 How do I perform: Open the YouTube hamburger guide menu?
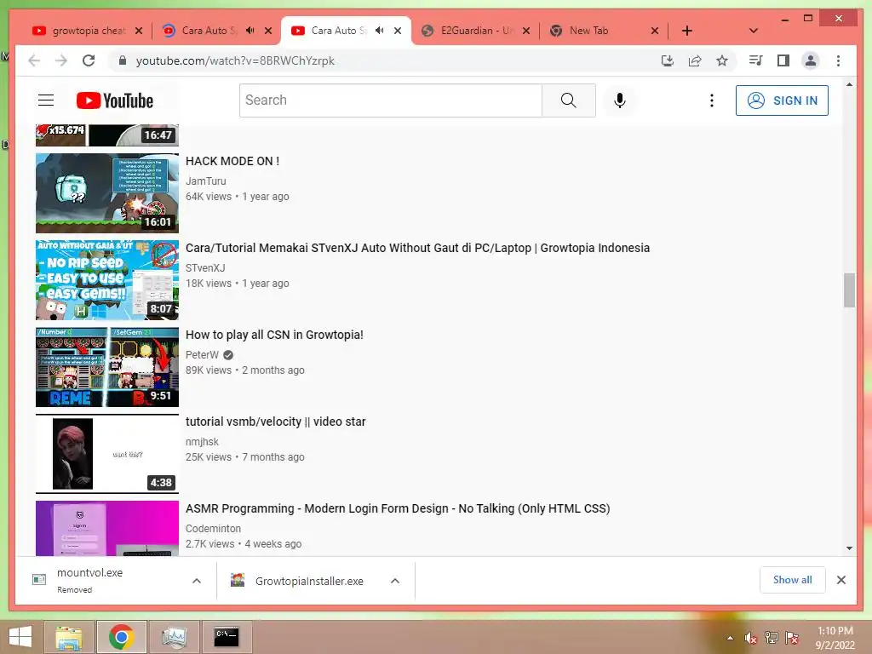(46, 100)
